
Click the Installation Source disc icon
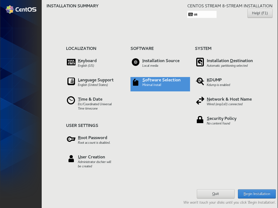(136, 62)
